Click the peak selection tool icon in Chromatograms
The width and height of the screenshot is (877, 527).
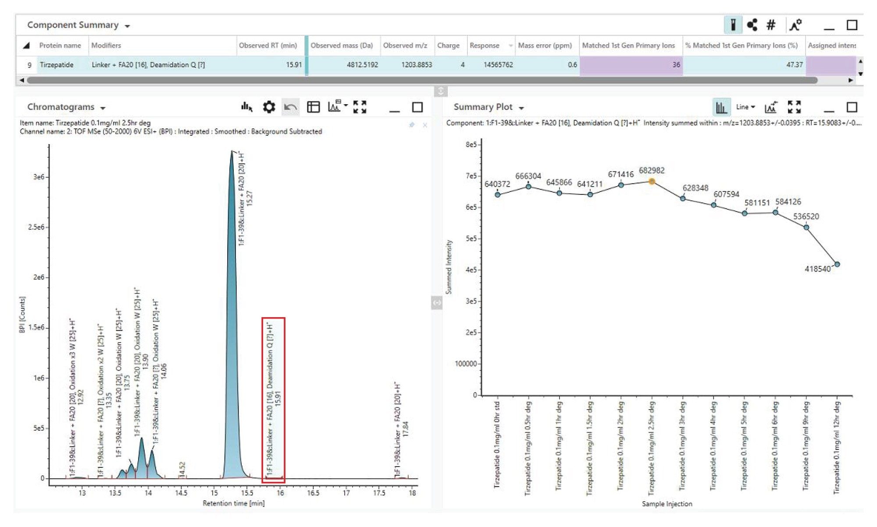pyautogui.click(x=247, y=107)
